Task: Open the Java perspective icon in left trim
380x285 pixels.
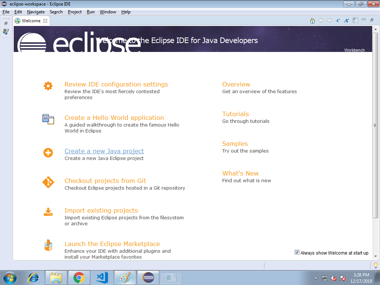Action: click(6, 31)
